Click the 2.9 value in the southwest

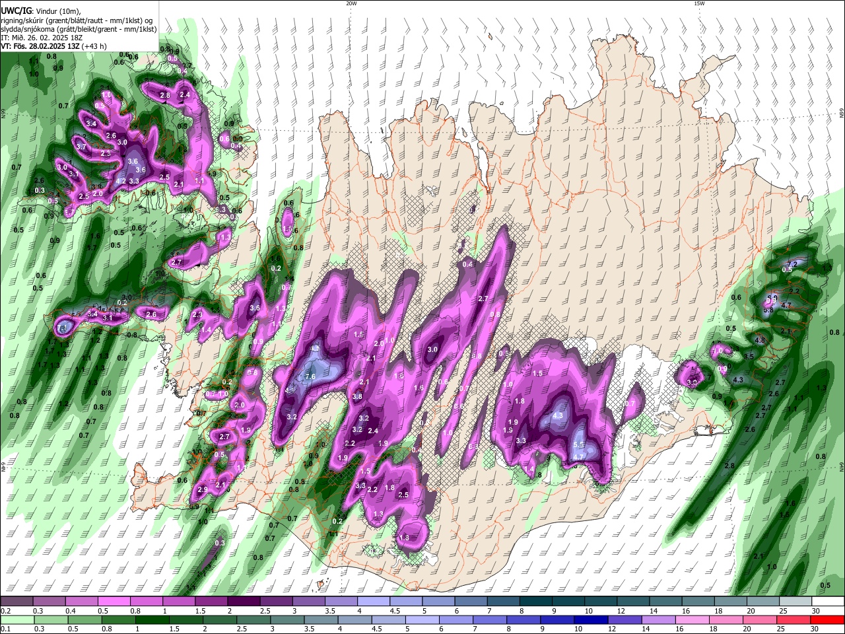click(203, 489)
